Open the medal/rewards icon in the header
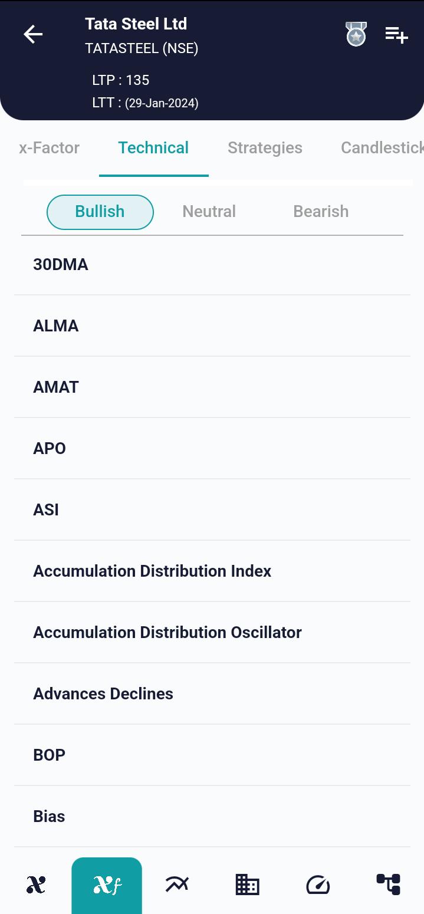Image resolution: width=424 pixels, height=914 pixels. 356,34
